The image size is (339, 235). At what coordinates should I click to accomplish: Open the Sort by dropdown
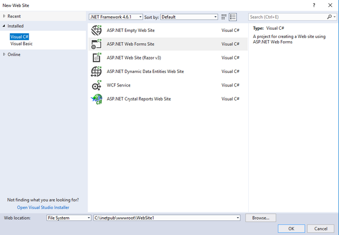click(215, 17)
